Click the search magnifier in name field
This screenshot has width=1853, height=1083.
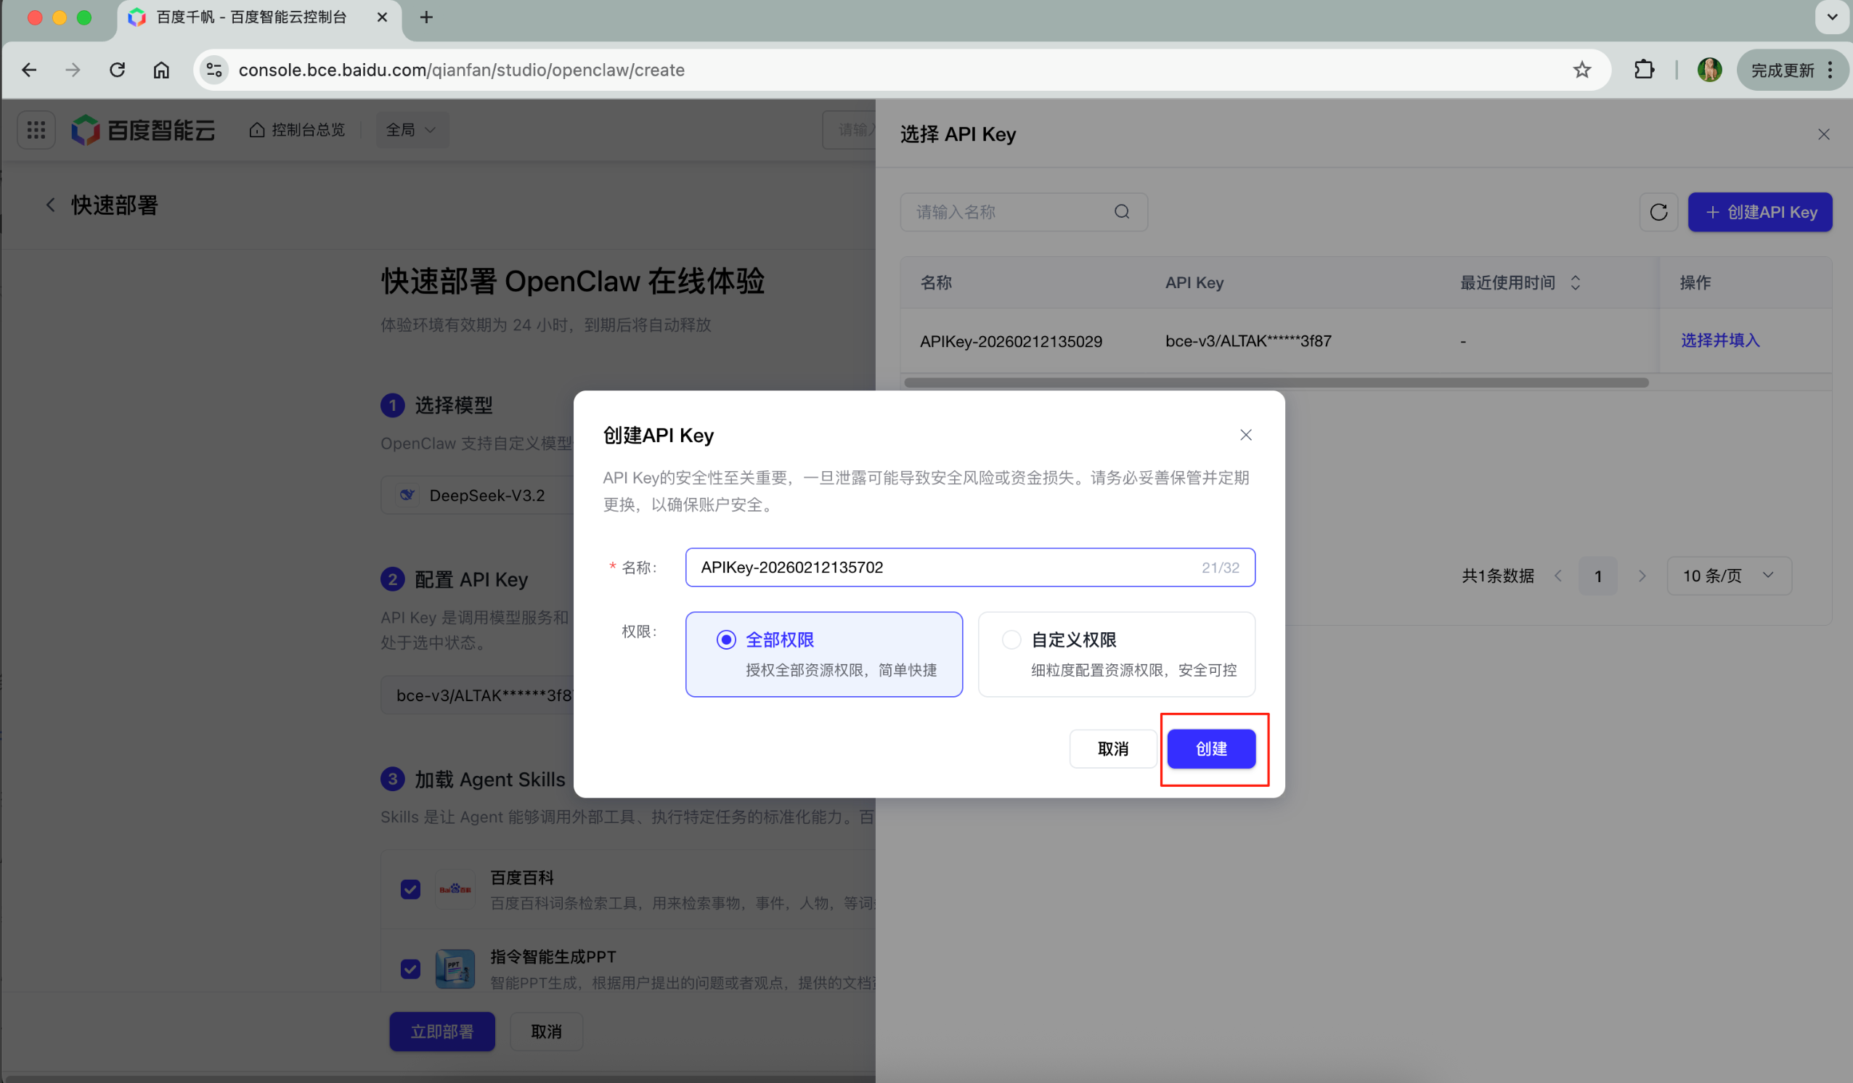(x=1121, y=212)
